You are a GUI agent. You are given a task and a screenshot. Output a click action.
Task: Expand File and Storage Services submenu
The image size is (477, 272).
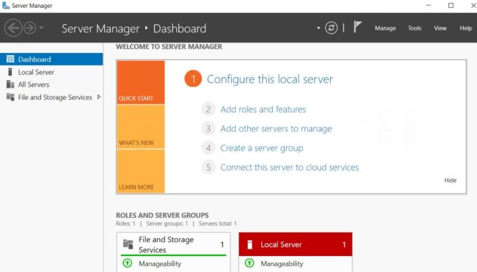[99, 97]
